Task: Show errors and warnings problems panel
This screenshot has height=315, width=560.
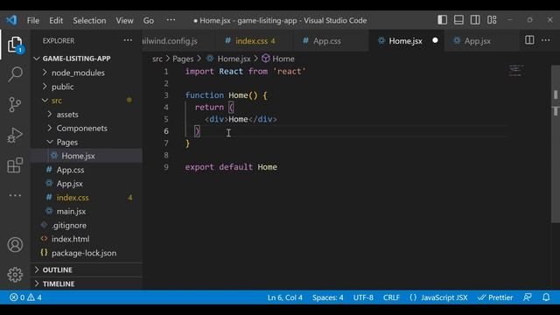Action: point(25,297)
